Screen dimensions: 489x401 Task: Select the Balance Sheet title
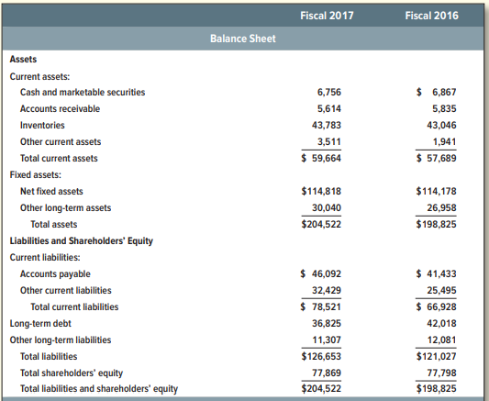pos(243,39)
